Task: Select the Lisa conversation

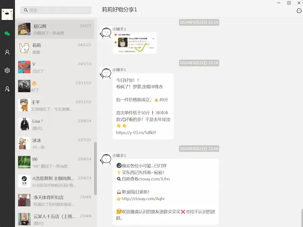Action: pyautogui.click(x=55, y=124)
